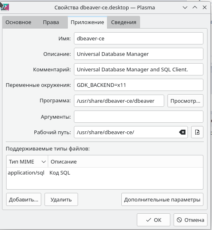212x230 pixels.
Task: Click the Просмотр... browse button
Action: tap(185, 101)
